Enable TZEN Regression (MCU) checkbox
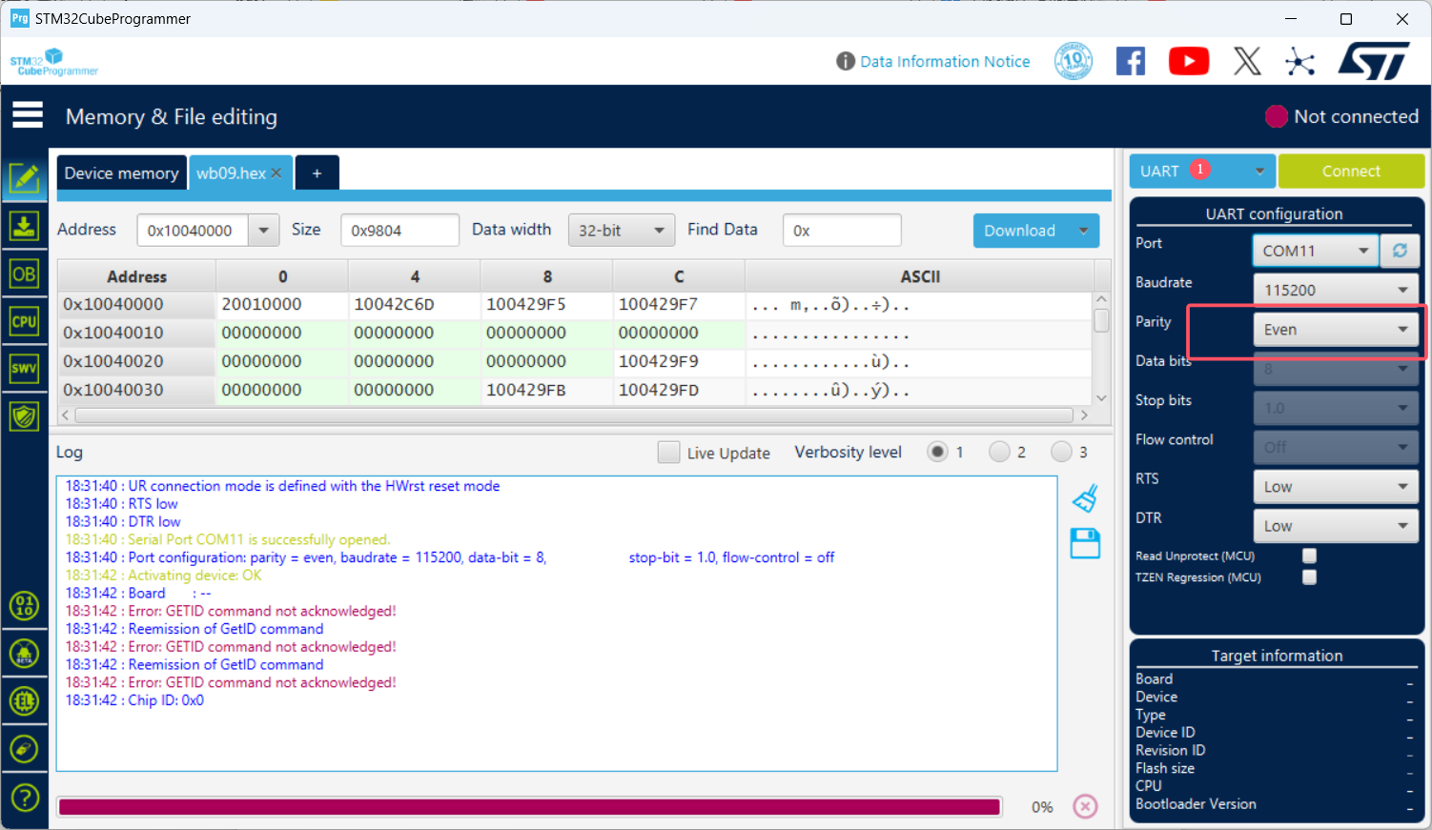The image size is (1432, 830). (1310, 577)
